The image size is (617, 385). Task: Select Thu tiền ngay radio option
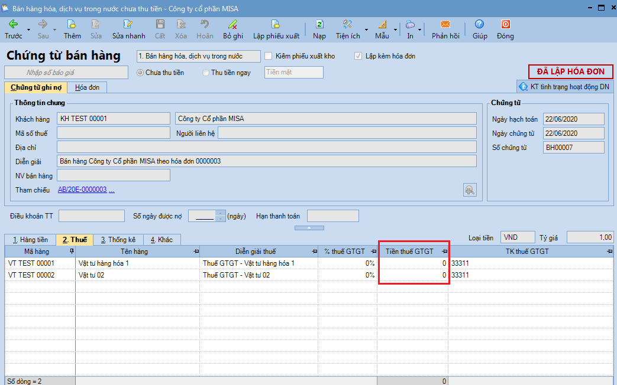point(206,73)
